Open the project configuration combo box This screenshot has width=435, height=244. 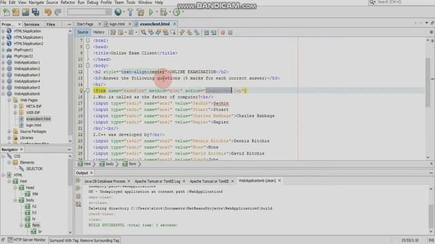(89, 12)
